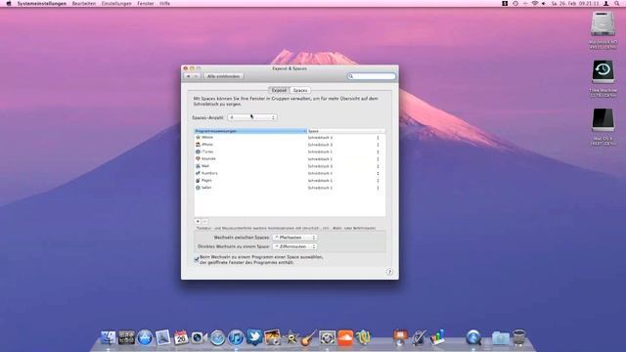The height and width of the screenshot is (352, 626).
Task: Open help with the question mark button
Action: pos(389,272)
